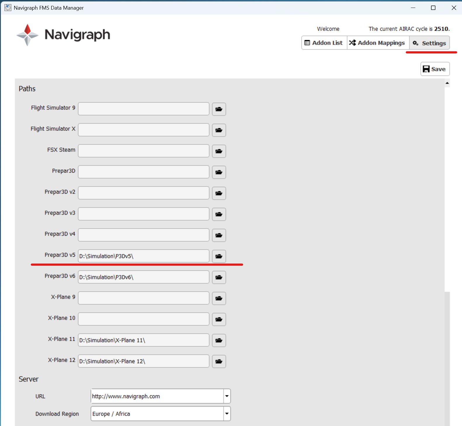Click the Welcome text
The width and height of the screenshot is (462, 426).
click(328, 29)
